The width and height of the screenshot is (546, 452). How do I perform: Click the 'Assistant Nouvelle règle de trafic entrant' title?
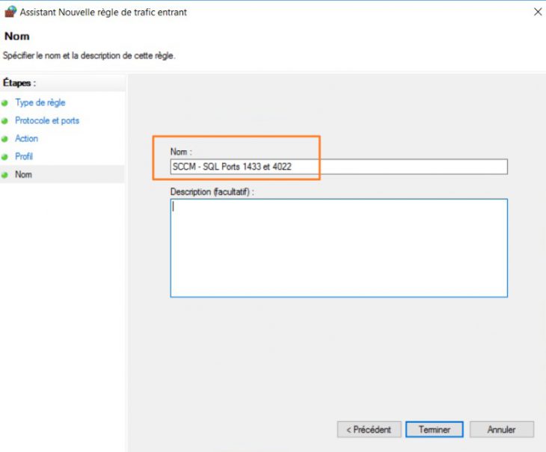point(103,12)
